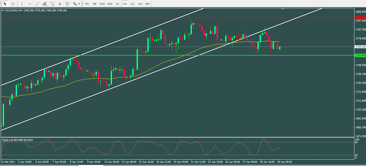
Task: Select the equidistant channel tool
Action: (45, 4)
